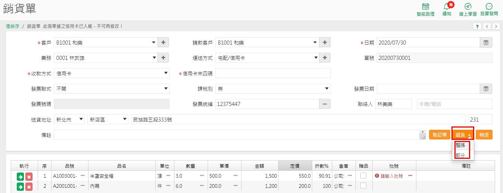This screenshot has width=503, height=193.
Task: Click the plus button beside 業務
Action: pos(163,58)
